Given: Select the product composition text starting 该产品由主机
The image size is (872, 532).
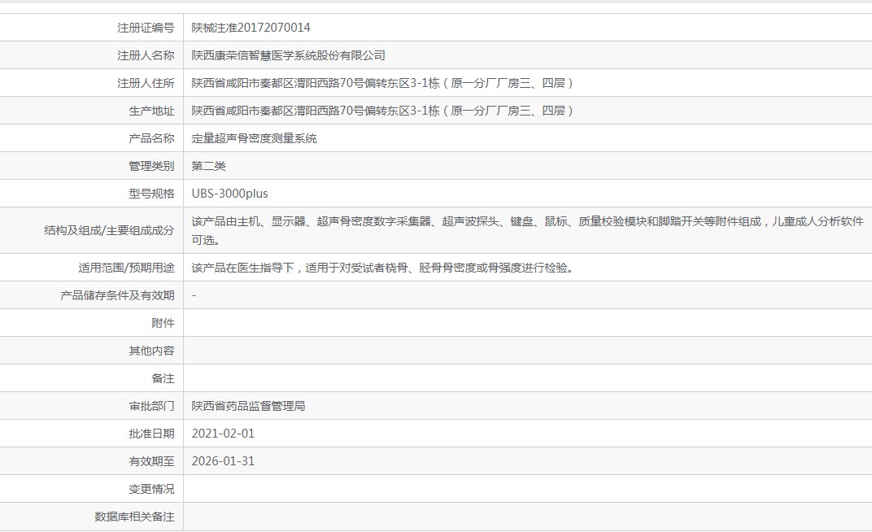Looking at the screenshot, I should point(527,231).
